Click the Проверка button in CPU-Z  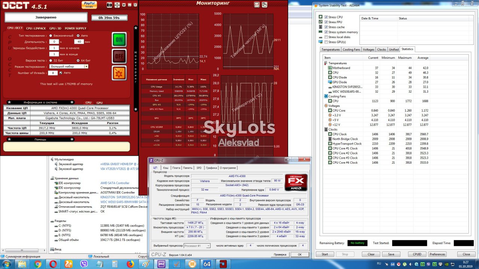(x=280, y=254)
